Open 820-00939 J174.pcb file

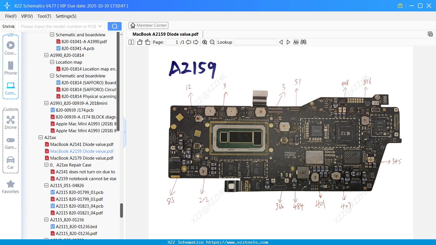coord(72,110)
